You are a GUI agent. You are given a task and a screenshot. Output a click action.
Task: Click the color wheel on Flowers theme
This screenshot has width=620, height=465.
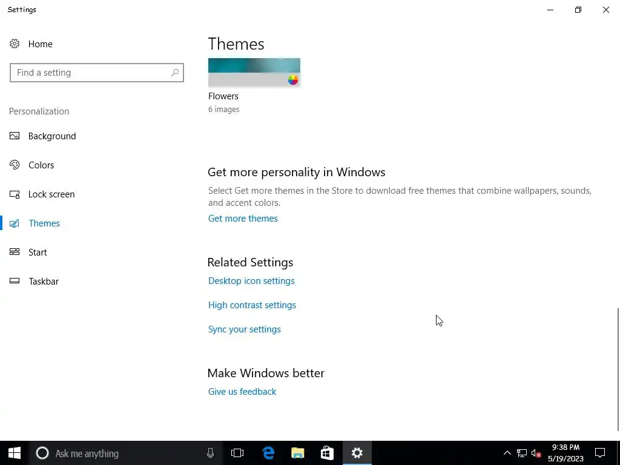(293, 80)
